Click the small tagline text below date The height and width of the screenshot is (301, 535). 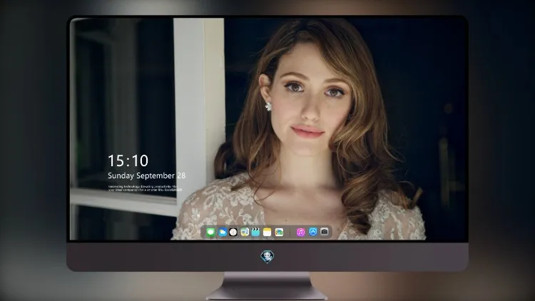(143, 188)
